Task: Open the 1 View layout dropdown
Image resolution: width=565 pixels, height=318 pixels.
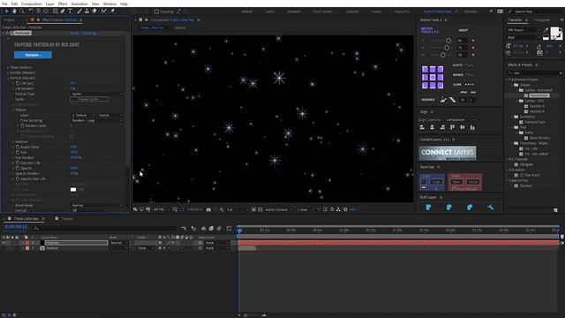Action: pyautogui.click(x=305, y=209)
